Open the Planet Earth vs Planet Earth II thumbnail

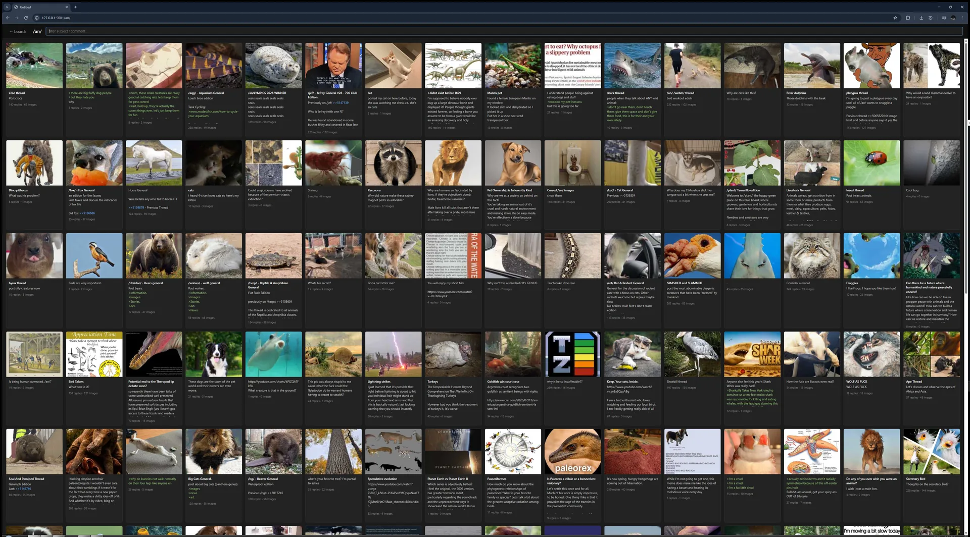453,452
